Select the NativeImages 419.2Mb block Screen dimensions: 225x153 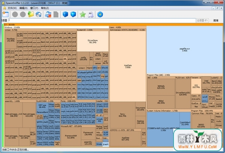(29, 115)
